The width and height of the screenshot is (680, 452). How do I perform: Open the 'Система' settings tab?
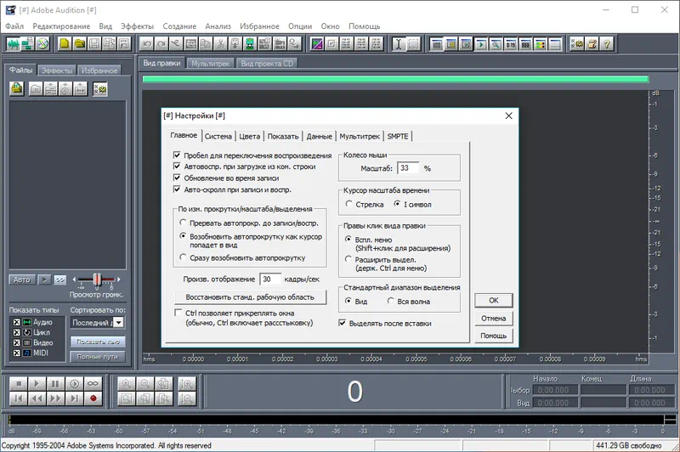coord(218,136)
